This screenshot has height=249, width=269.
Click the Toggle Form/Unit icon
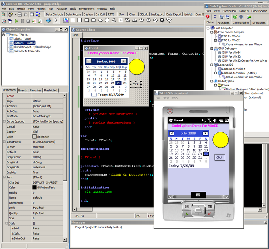pos(38,14)
